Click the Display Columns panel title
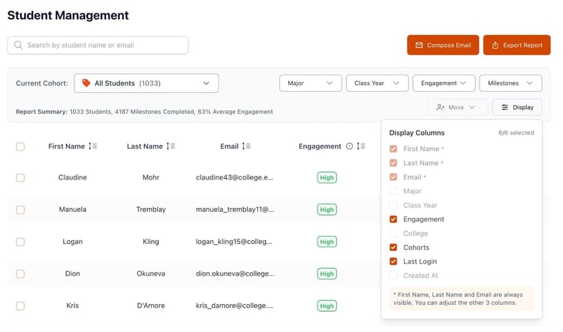 click(x=417, y=133)
